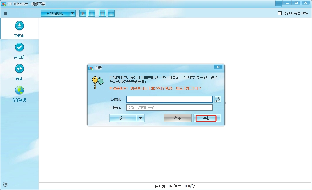Image resolution: width=312 pixels, height=190 pixels.
Task: Click the status text 任务数: 0, 速度: 0 B/秒
Action: (175, 186)
